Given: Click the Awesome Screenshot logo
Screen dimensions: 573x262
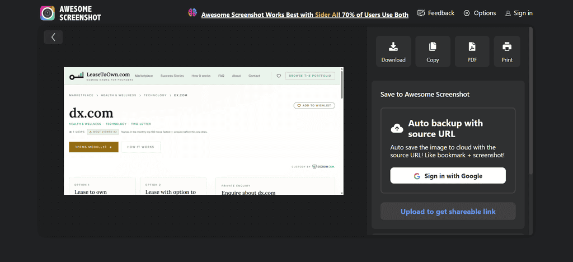Looking at the screenshot, I should pyautogui.click(x=71, y=13).
